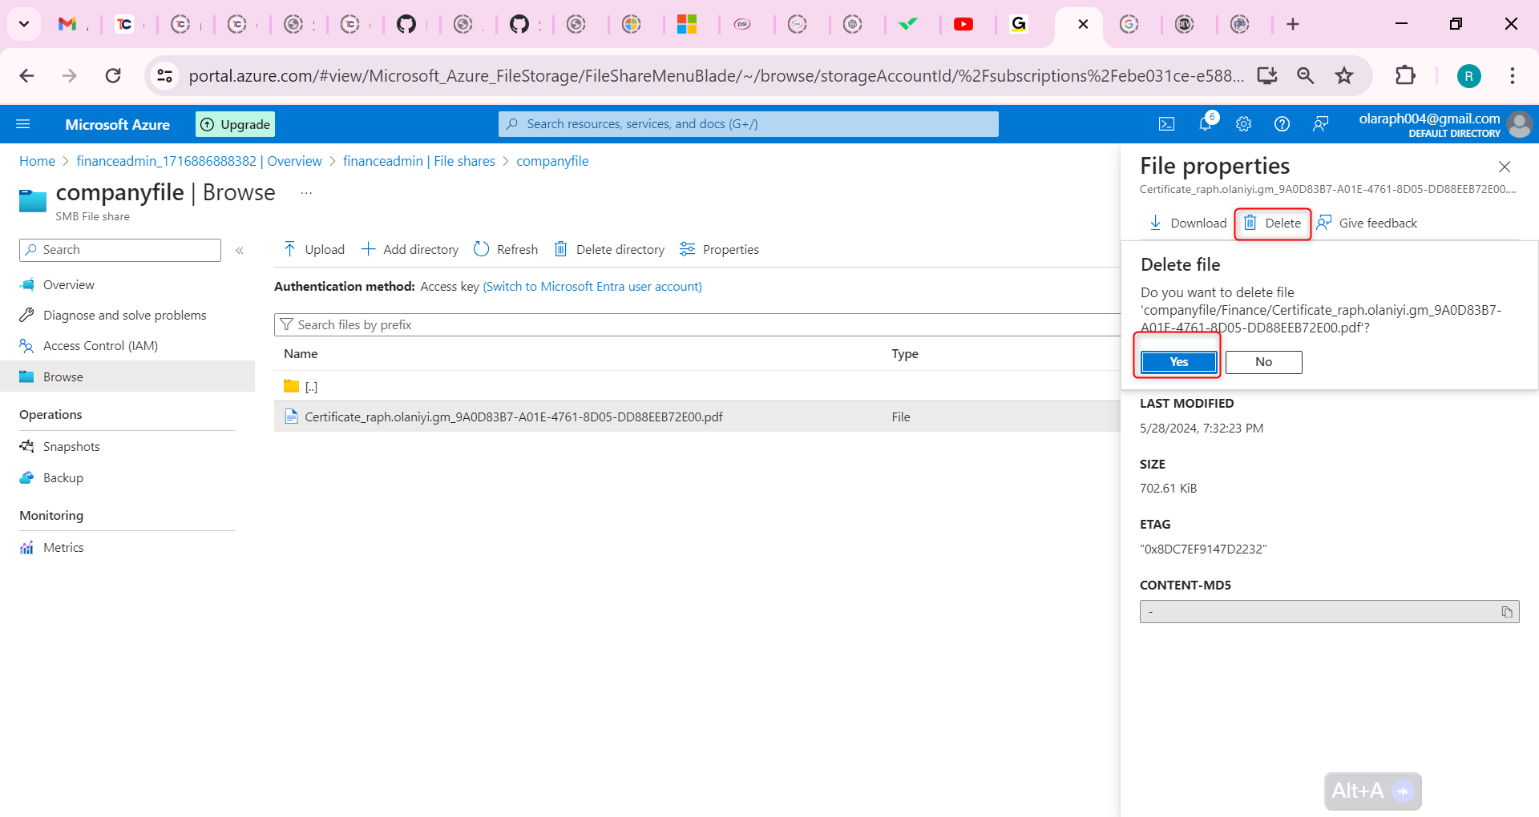Screen dimensions: 1539x817
Task: Open the portal settings gear
Action: 1243,124
